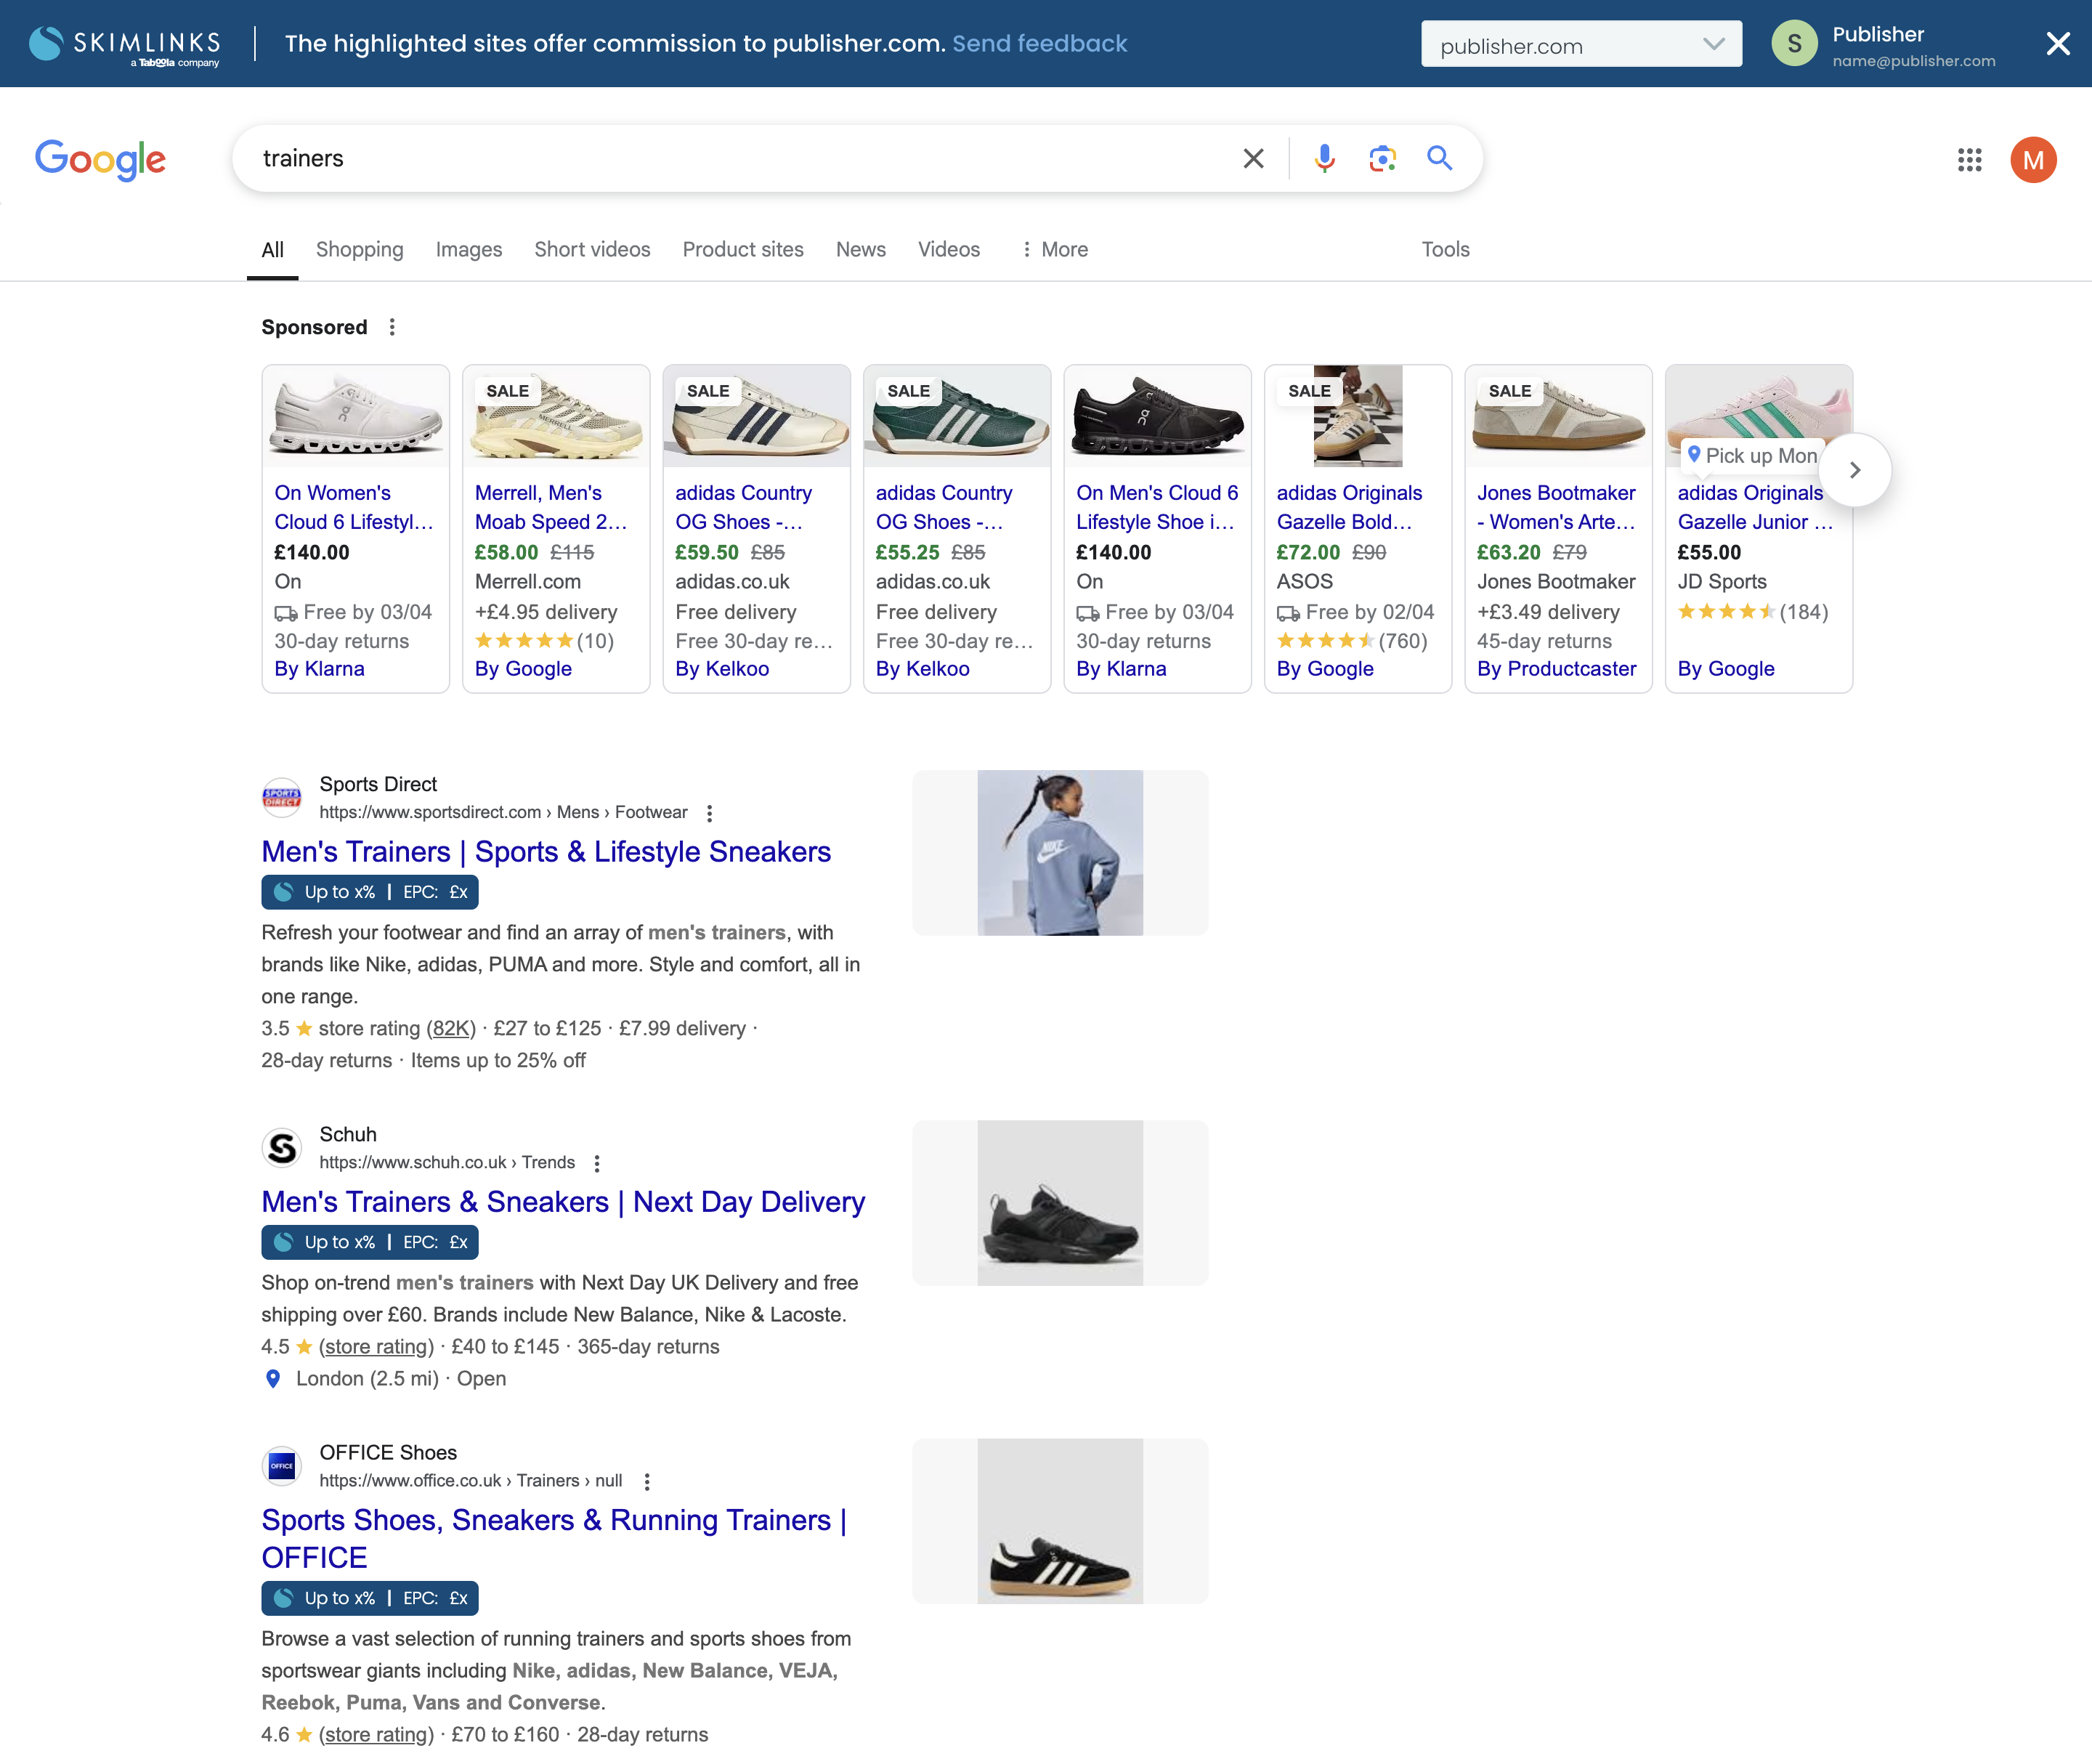Click the Sports Direct favicon
Viewport: 2092px width, 1764px height.
click(x=282, y=797)
